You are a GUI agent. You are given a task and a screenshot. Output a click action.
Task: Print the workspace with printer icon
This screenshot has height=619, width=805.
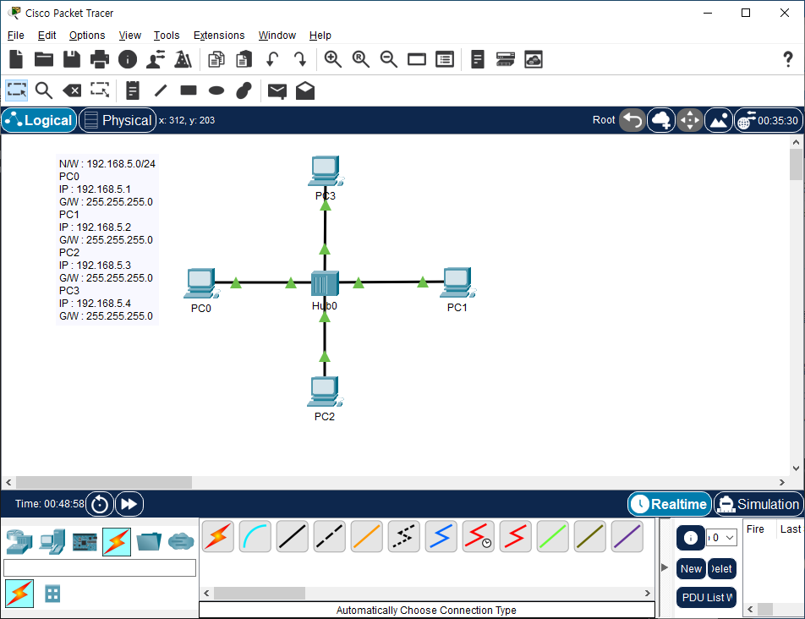coord(100,59)
